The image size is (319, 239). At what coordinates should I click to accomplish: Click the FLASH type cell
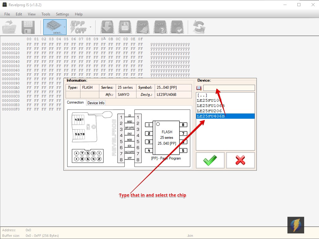[89, 87]
